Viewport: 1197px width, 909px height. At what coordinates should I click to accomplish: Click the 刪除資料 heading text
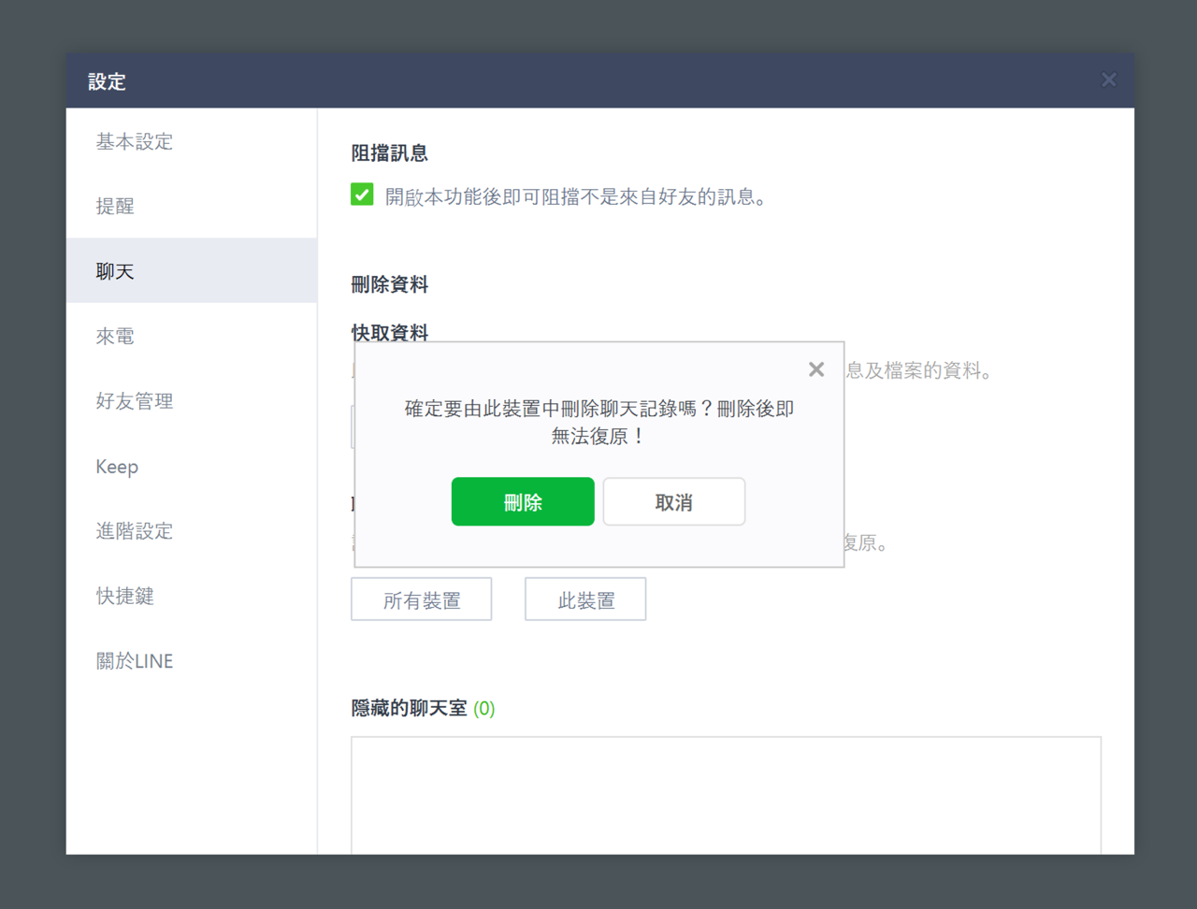tap(390, 284)
